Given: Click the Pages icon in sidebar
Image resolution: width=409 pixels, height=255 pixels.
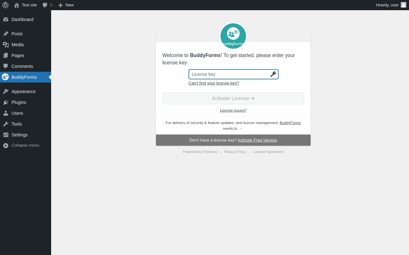Looking at the screenshot, I should coord(6,55).
